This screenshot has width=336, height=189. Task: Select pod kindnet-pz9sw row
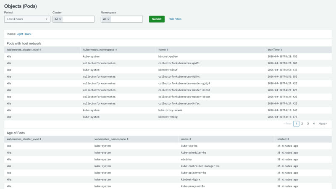(x=168, y=57)
